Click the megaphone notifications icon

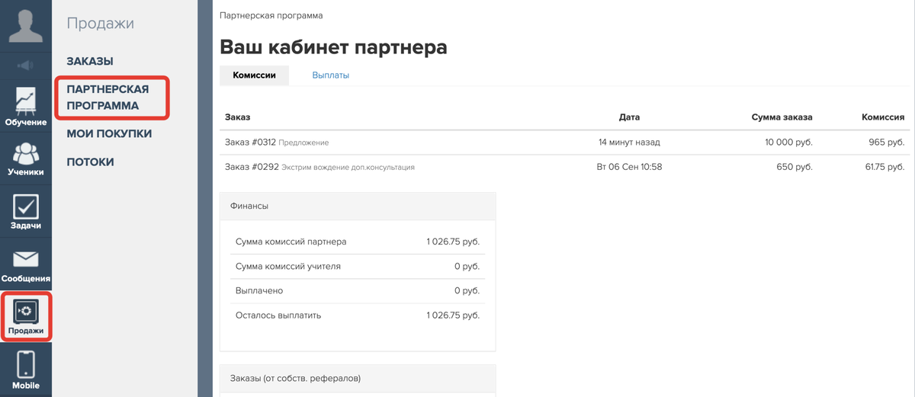tap(26, 66)
